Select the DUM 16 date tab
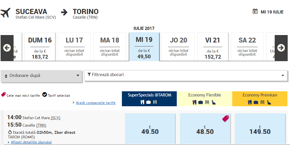The image size is (290, 145). pos(40,47)
